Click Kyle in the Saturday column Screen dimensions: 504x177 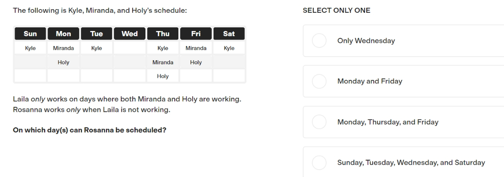(x=229, y=48)
